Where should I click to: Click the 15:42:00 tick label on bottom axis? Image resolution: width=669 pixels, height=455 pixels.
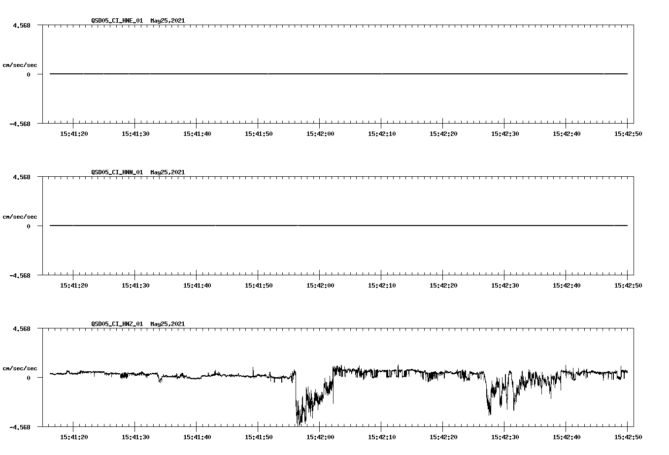point(319,436)
